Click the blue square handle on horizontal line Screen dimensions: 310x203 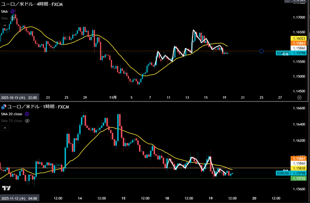click(x=261, y=51)
